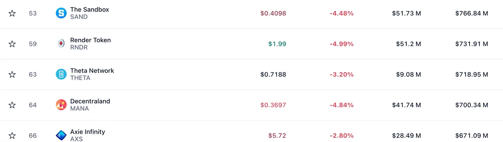Screen dimensions: 503x142
Task: Click the Render Token RNDR logo
Action: click(61, 44)
